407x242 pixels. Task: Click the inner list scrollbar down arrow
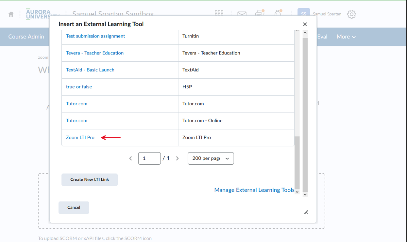pyautogui.click(x=297, y=192)
